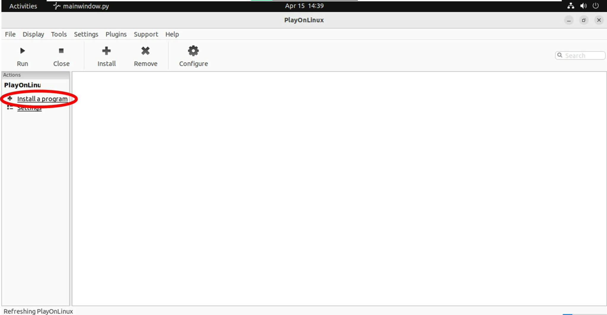Open Configure via the gear icon

point(193,51)
